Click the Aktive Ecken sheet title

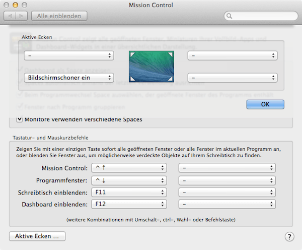point(37,37)
